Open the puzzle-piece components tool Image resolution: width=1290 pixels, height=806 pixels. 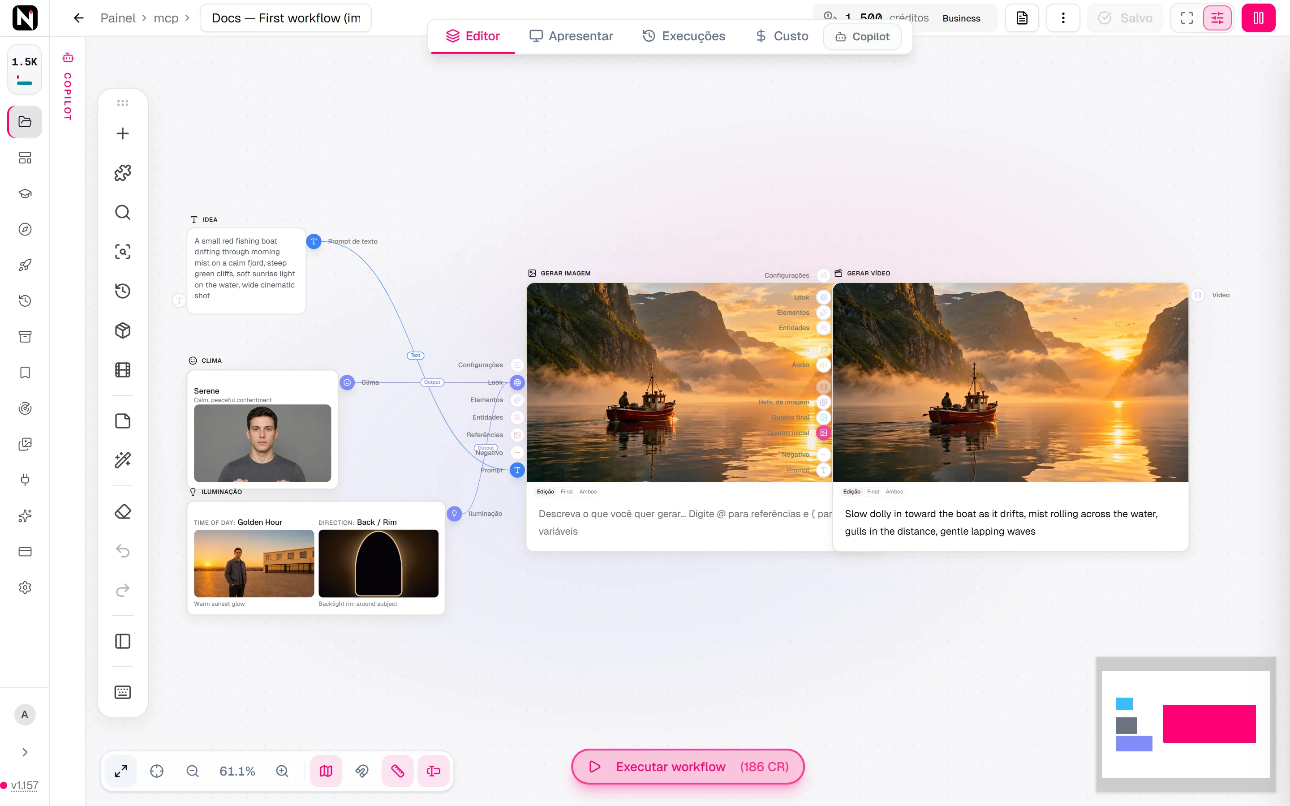123,173
